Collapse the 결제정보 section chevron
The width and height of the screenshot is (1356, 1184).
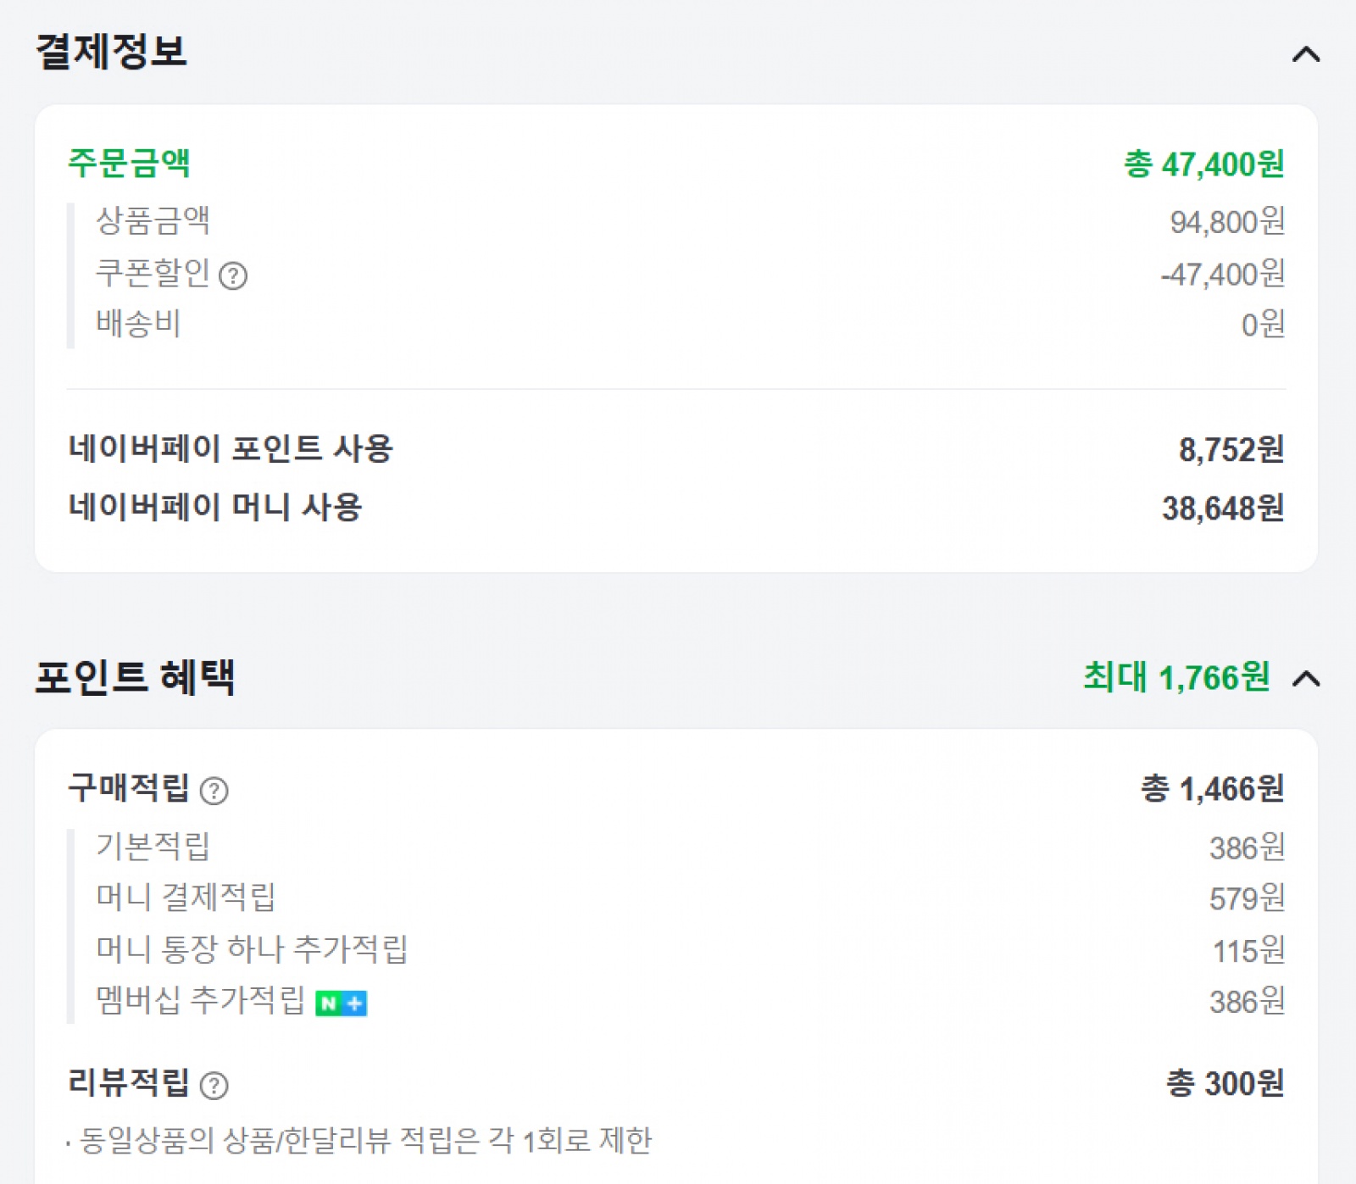[1305, 55]
